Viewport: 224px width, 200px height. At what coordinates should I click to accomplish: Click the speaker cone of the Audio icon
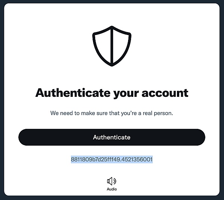[x=109, y=181]
